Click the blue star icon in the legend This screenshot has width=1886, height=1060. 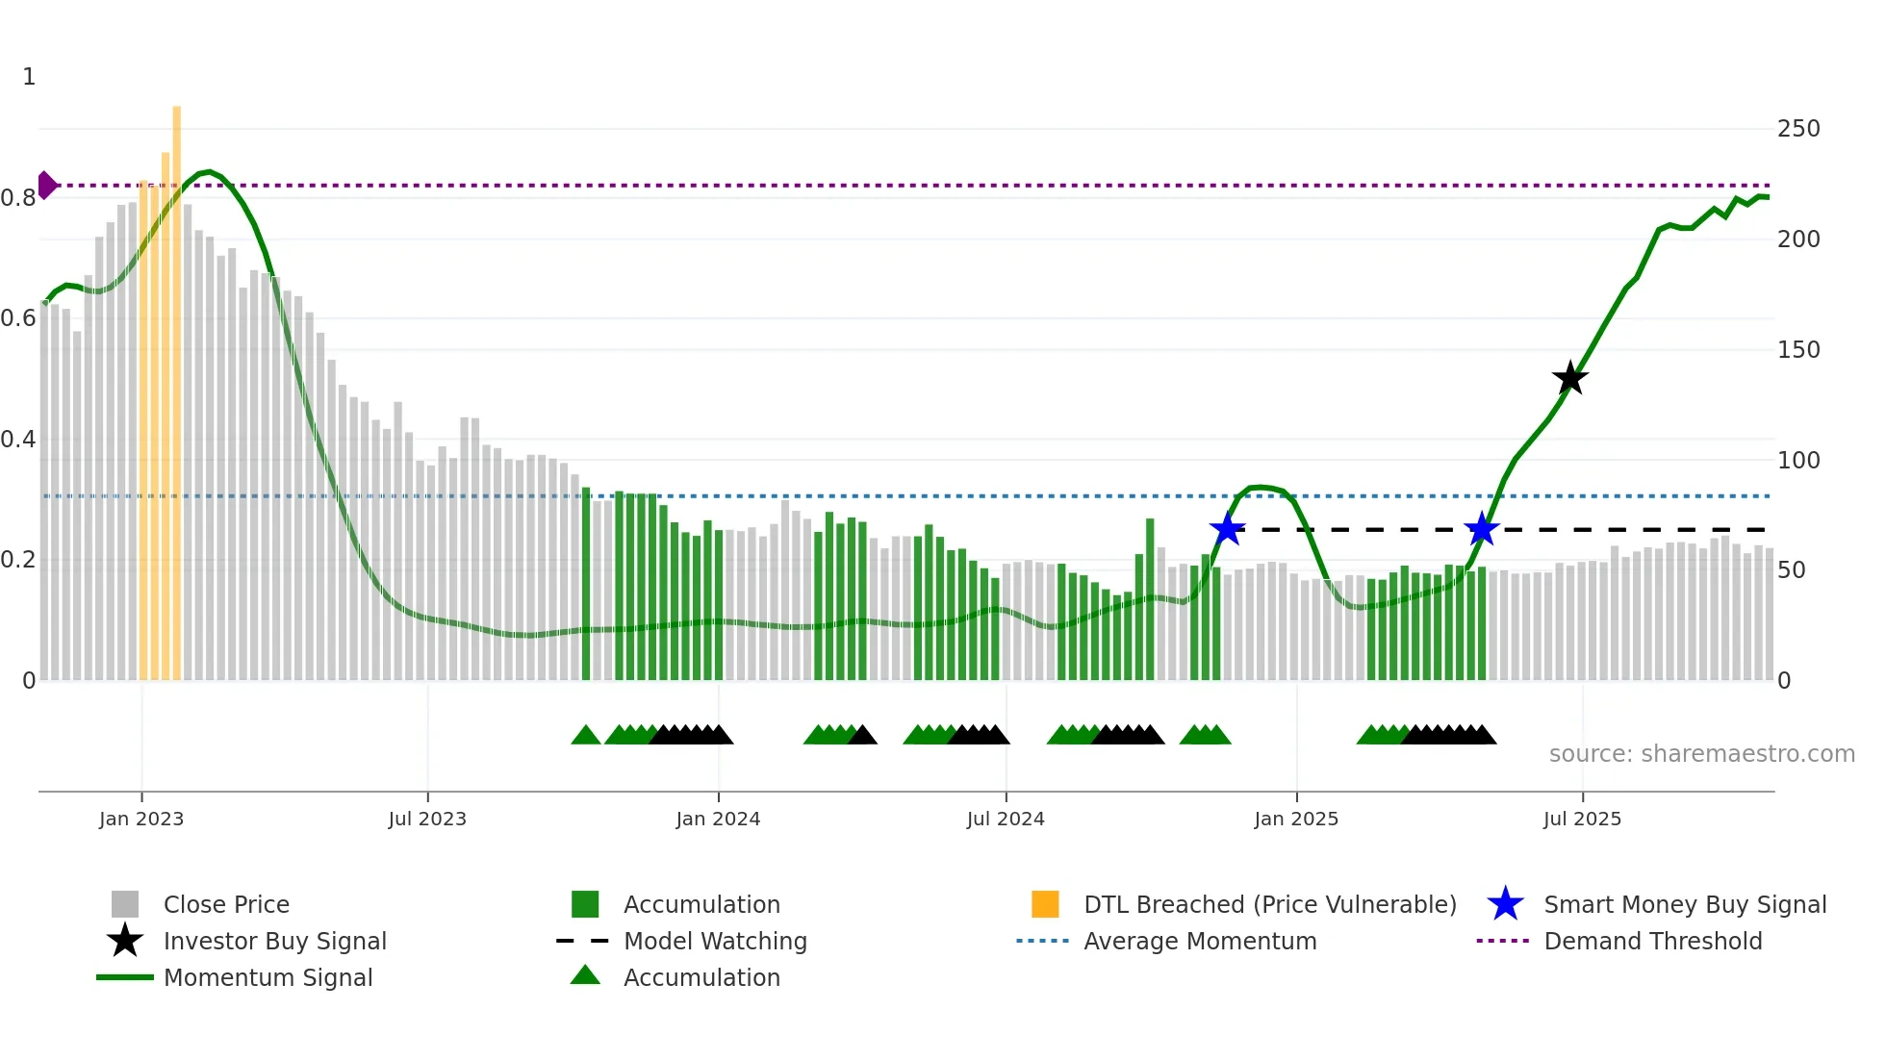(x=1505, y=904)
